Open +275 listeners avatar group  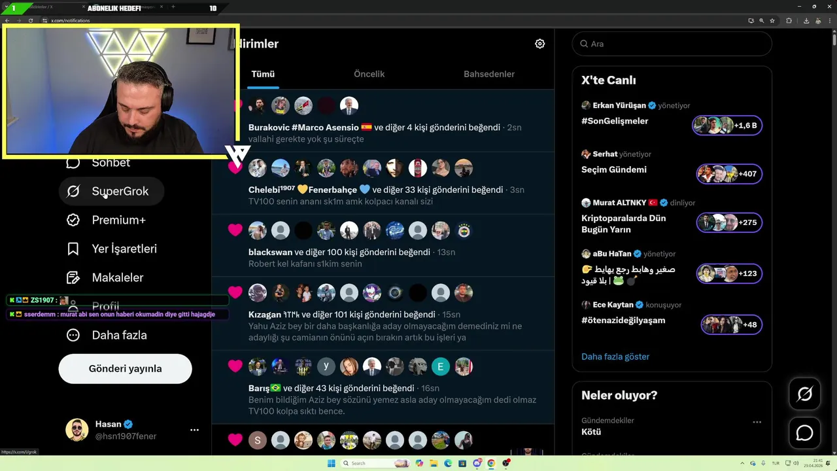pyautogui.click(x=729, y=222)
